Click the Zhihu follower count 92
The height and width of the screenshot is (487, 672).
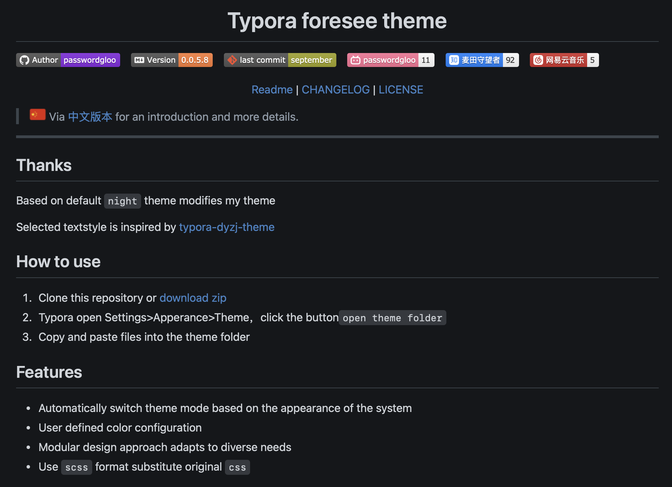510,60
